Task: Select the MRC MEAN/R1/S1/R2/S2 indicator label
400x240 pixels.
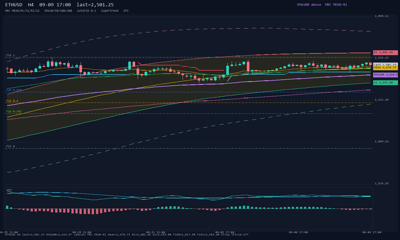Action: point(22,11)
